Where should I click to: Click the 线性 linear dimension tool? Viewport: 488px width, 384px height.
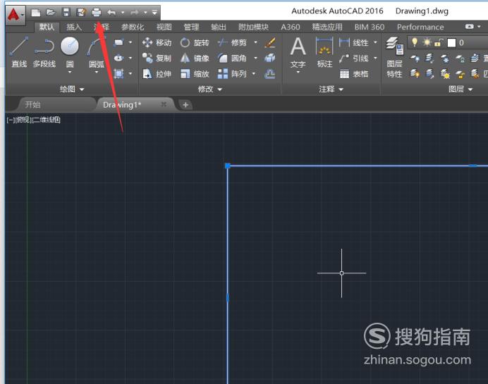pyautogui.click(x=354, y=42)
